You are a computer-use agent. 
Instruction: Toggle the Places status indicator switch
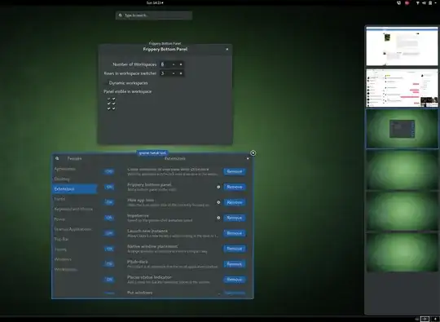109,280
